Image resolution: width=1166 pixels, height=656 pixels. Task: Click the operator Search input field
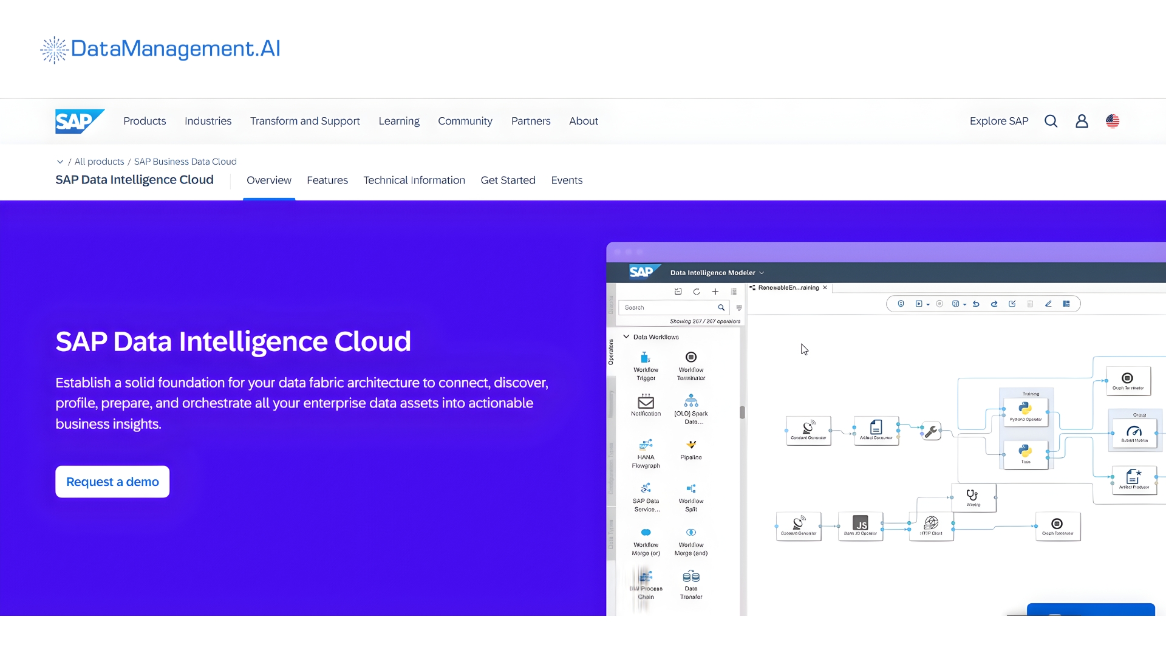tap(668, 307)
